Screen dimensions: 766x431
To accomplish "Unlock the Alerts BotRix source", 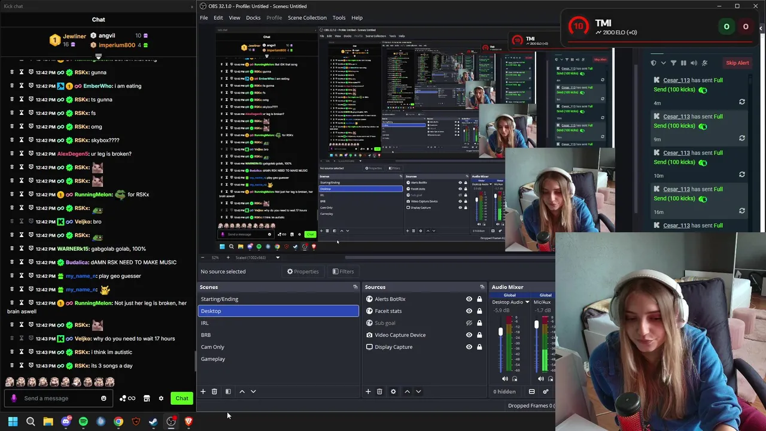I will click(x=479, y=299).
